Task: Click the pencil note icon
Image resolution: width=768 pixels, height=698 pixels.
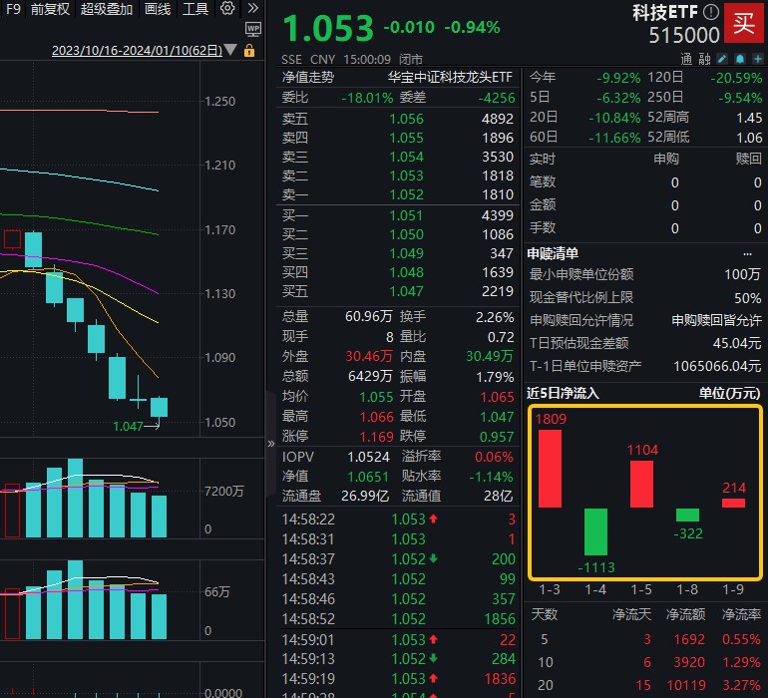Action: click(722, 59)
